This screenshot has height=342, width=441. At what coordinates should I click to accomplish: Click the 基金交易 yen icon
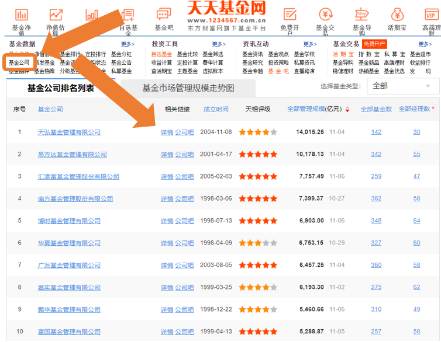(x=326, y=15)
